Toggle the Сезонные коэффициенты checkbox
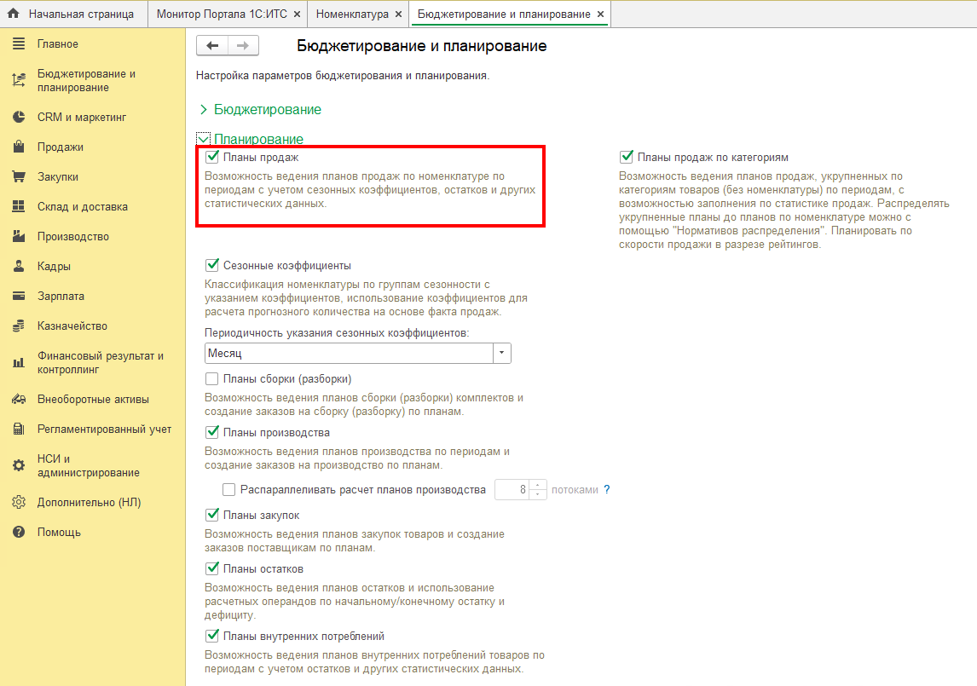 pyautogui.click(x=211, y=265)
